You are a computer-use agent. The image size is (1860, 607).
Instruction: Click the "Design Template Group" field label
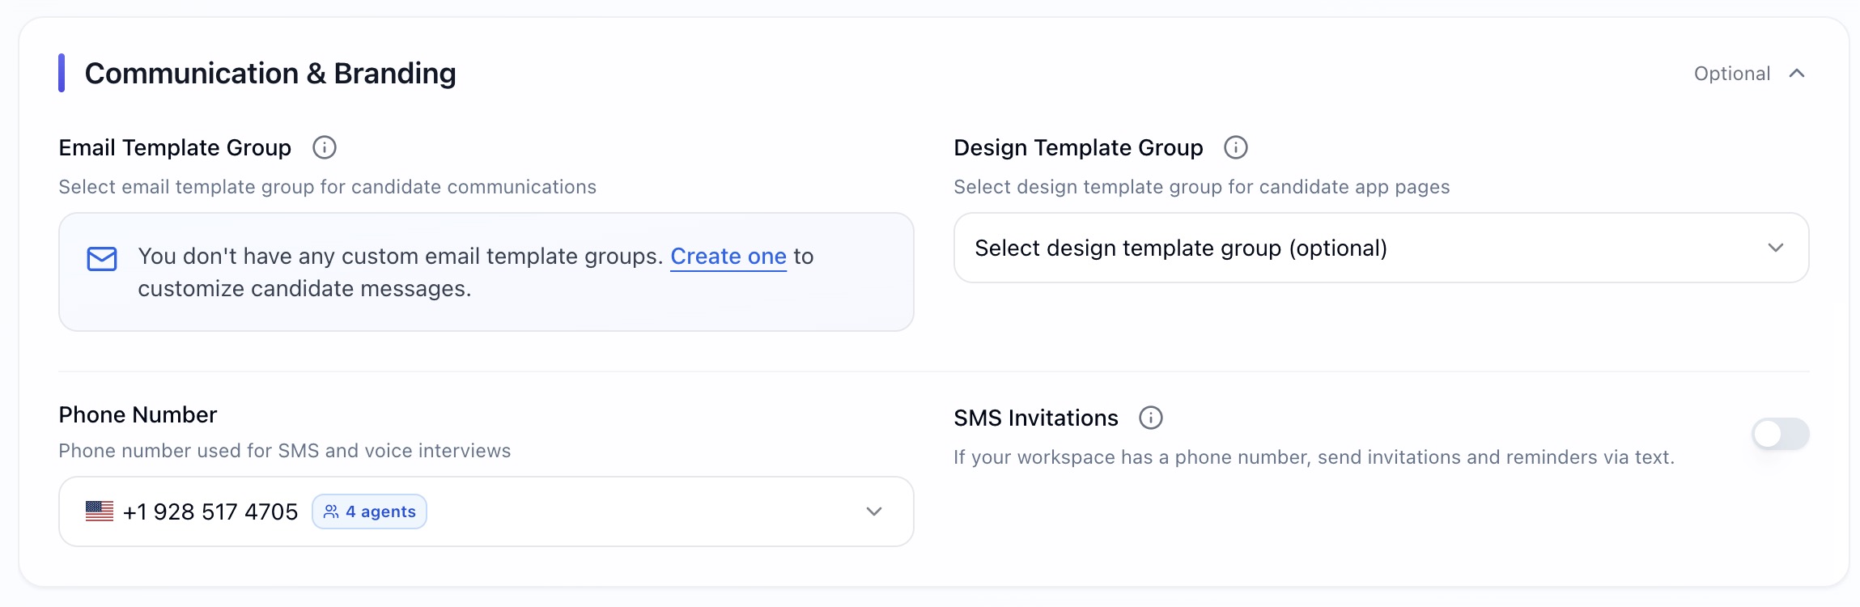[x=1077, y=147]
